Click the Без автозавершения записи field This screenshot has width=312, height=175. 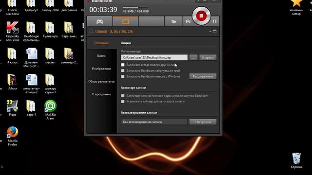tap(154, 122)
